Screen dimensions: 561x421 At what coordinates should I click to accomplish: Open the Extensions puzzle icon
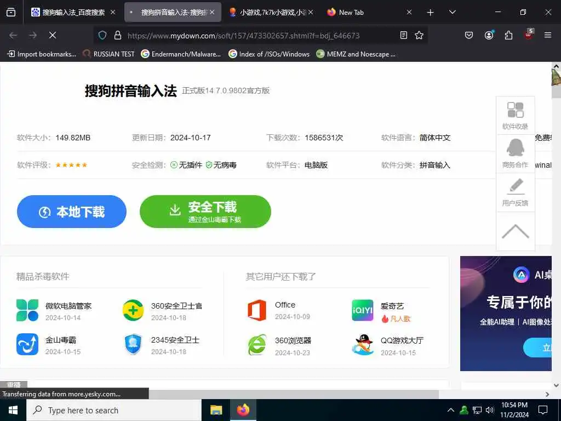pos(508,35)
